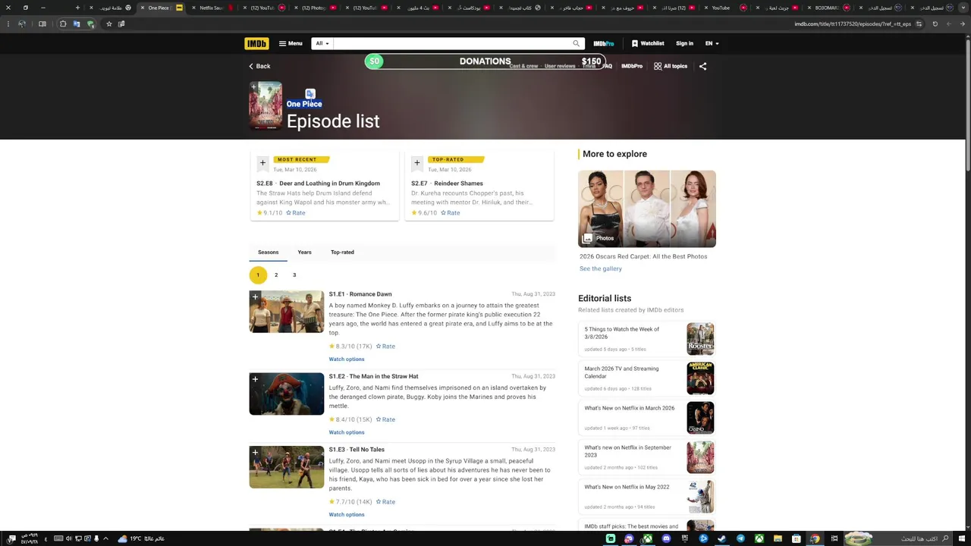Add Most Recent episode S2.E8 to watchlist
The height and width of the screenshot is (546, 971).
[262, 162]
